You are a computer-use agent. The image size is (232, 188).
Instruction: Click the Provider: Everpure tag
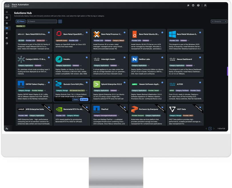(138, 115)
